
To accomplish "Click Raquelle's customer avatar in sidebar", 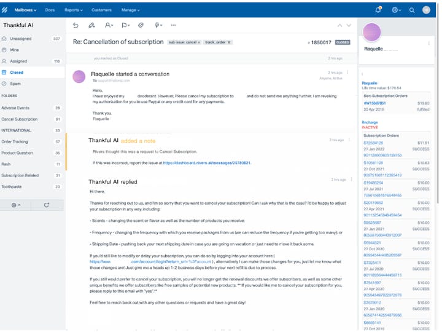I will [x=372, y=33].
